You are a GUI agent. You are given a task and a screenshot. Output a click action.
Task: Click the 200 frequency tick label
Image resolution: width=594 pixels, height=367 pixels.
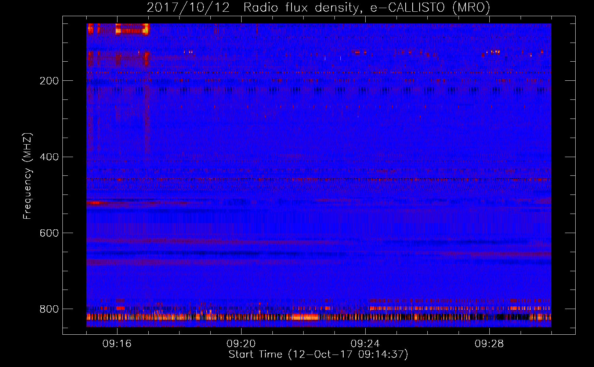49,81
